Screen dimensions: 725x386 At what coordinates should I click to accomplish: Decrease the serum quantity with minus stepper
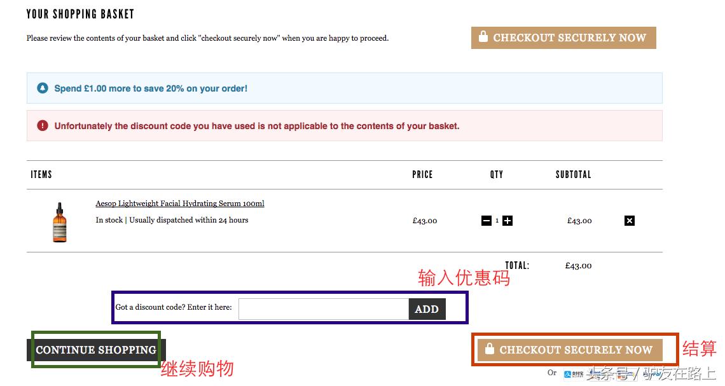click(x=485, y=221)
